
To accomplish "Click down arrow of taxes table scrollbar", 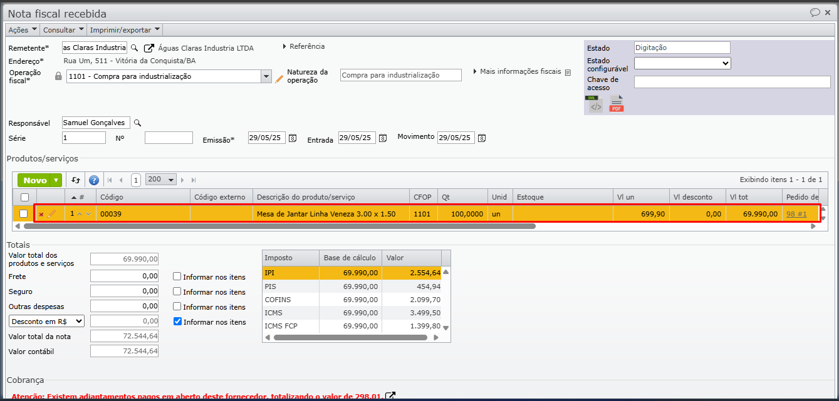I will pos(446,328).
